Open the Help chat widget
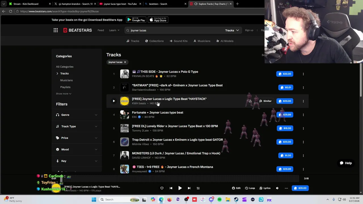Viewport: 363px width, 204px height. pos(346,163)
